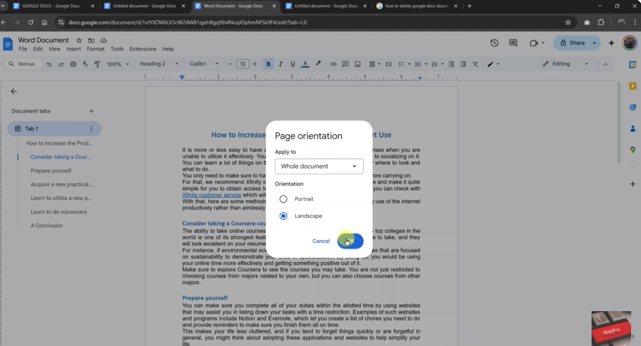Open the Format menu
Screen dimensions: 641x346
(96, 49)
